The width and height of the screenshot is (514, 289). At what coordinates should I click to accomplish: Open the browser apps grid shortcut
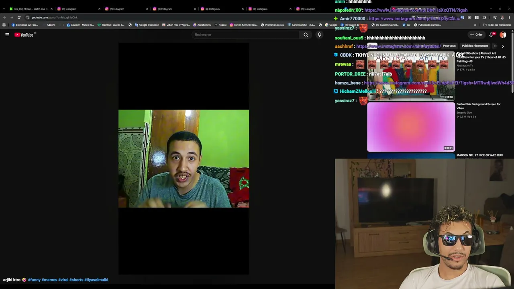pyautogui.click(x=4, y=25)
